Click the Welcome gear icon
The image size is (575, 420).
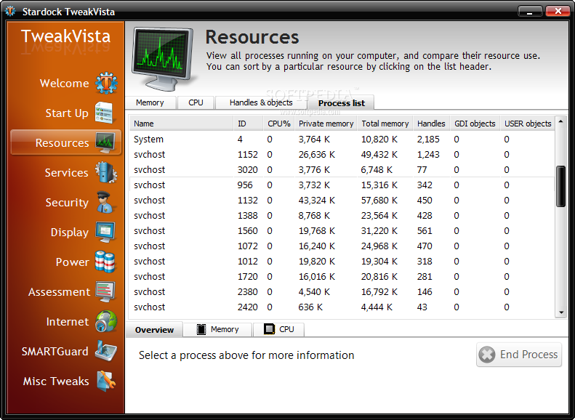(106, 83)
